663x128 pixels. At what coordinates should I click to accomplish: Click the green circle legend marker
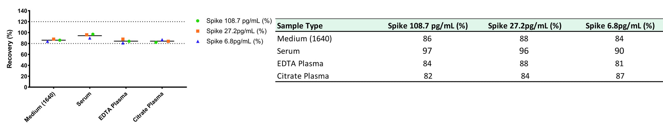pyautogui.click(x=198, y=21)
